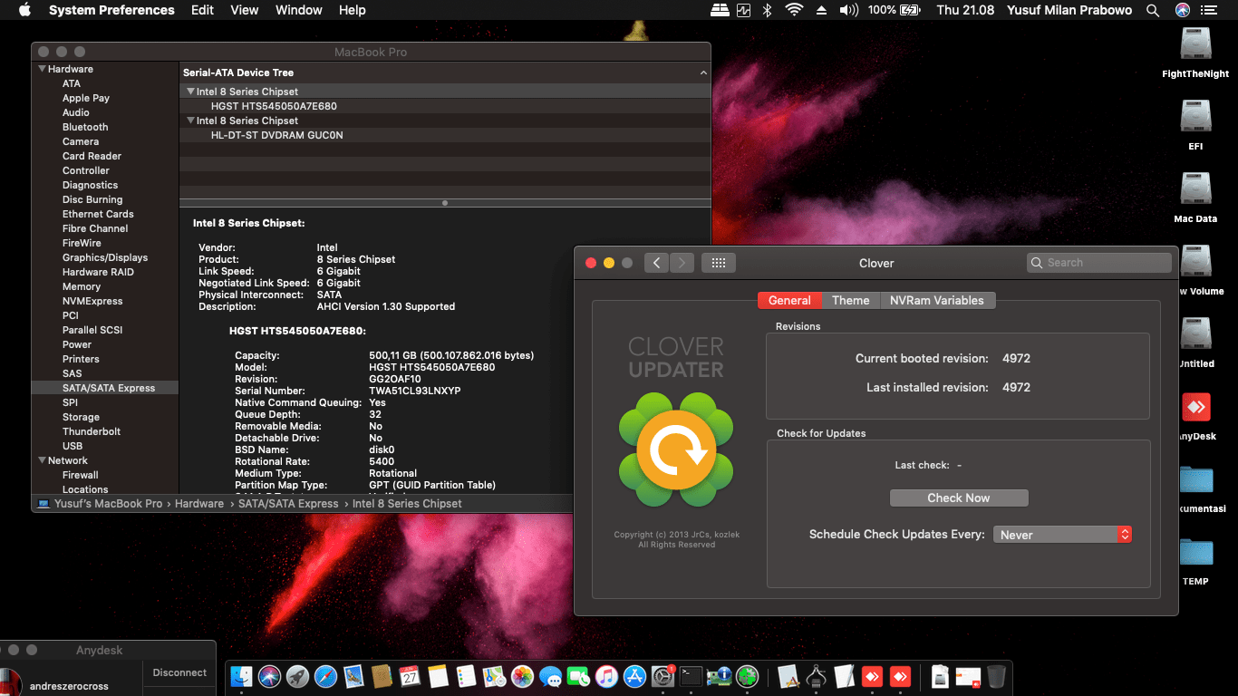Open App Store in dock
Viewport: 1238px width, 696px height.
click(x=635, y=676)
